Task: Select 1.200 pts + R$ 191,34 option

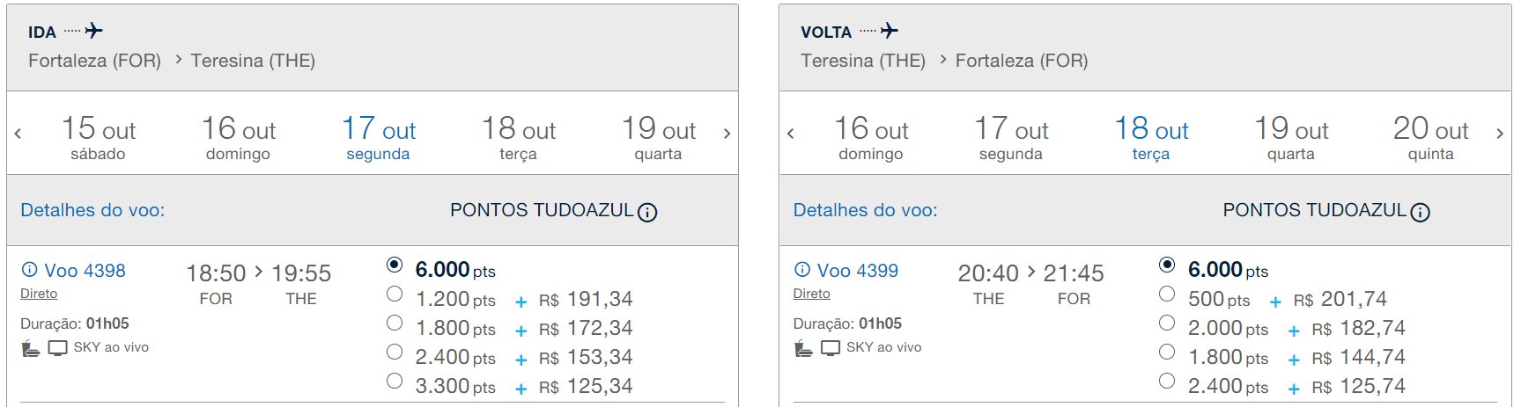Action: [x=395, y=294]
